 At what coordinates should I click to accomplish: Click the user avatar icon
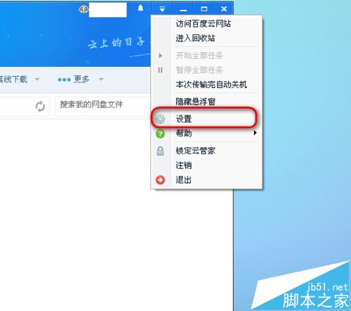pyautogui.click(x=84, y=9)
